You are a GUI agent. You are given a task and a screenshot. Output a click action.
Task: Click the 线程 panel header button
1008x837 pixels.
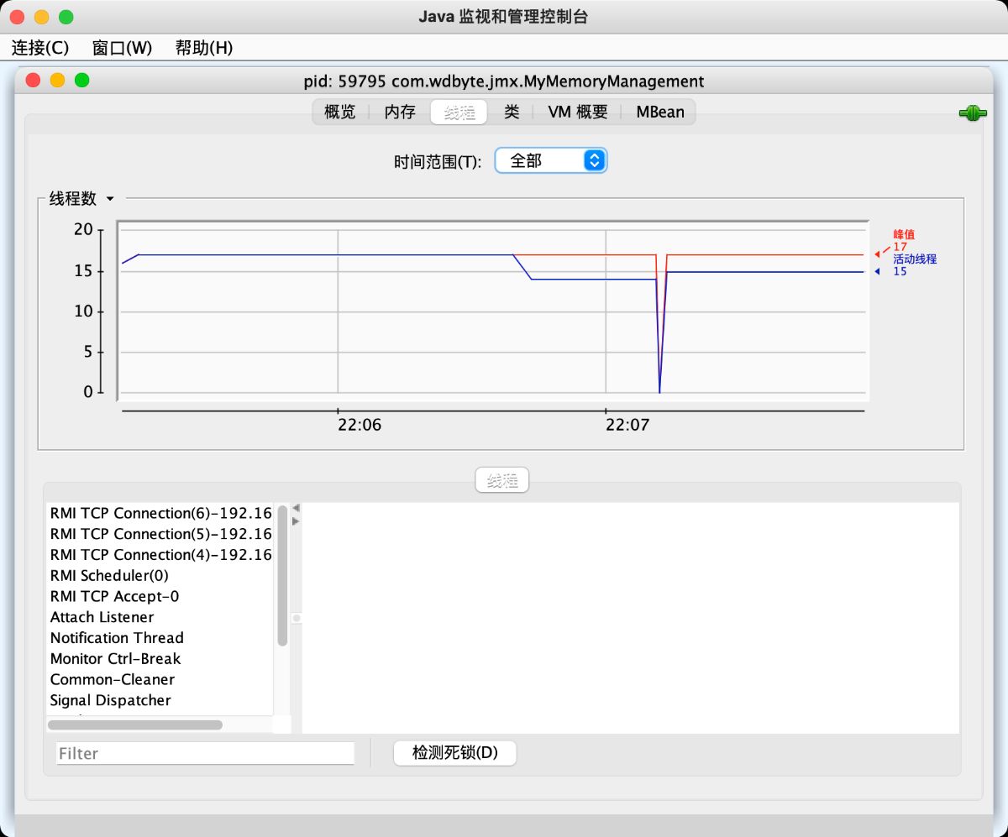click(502, 481)
